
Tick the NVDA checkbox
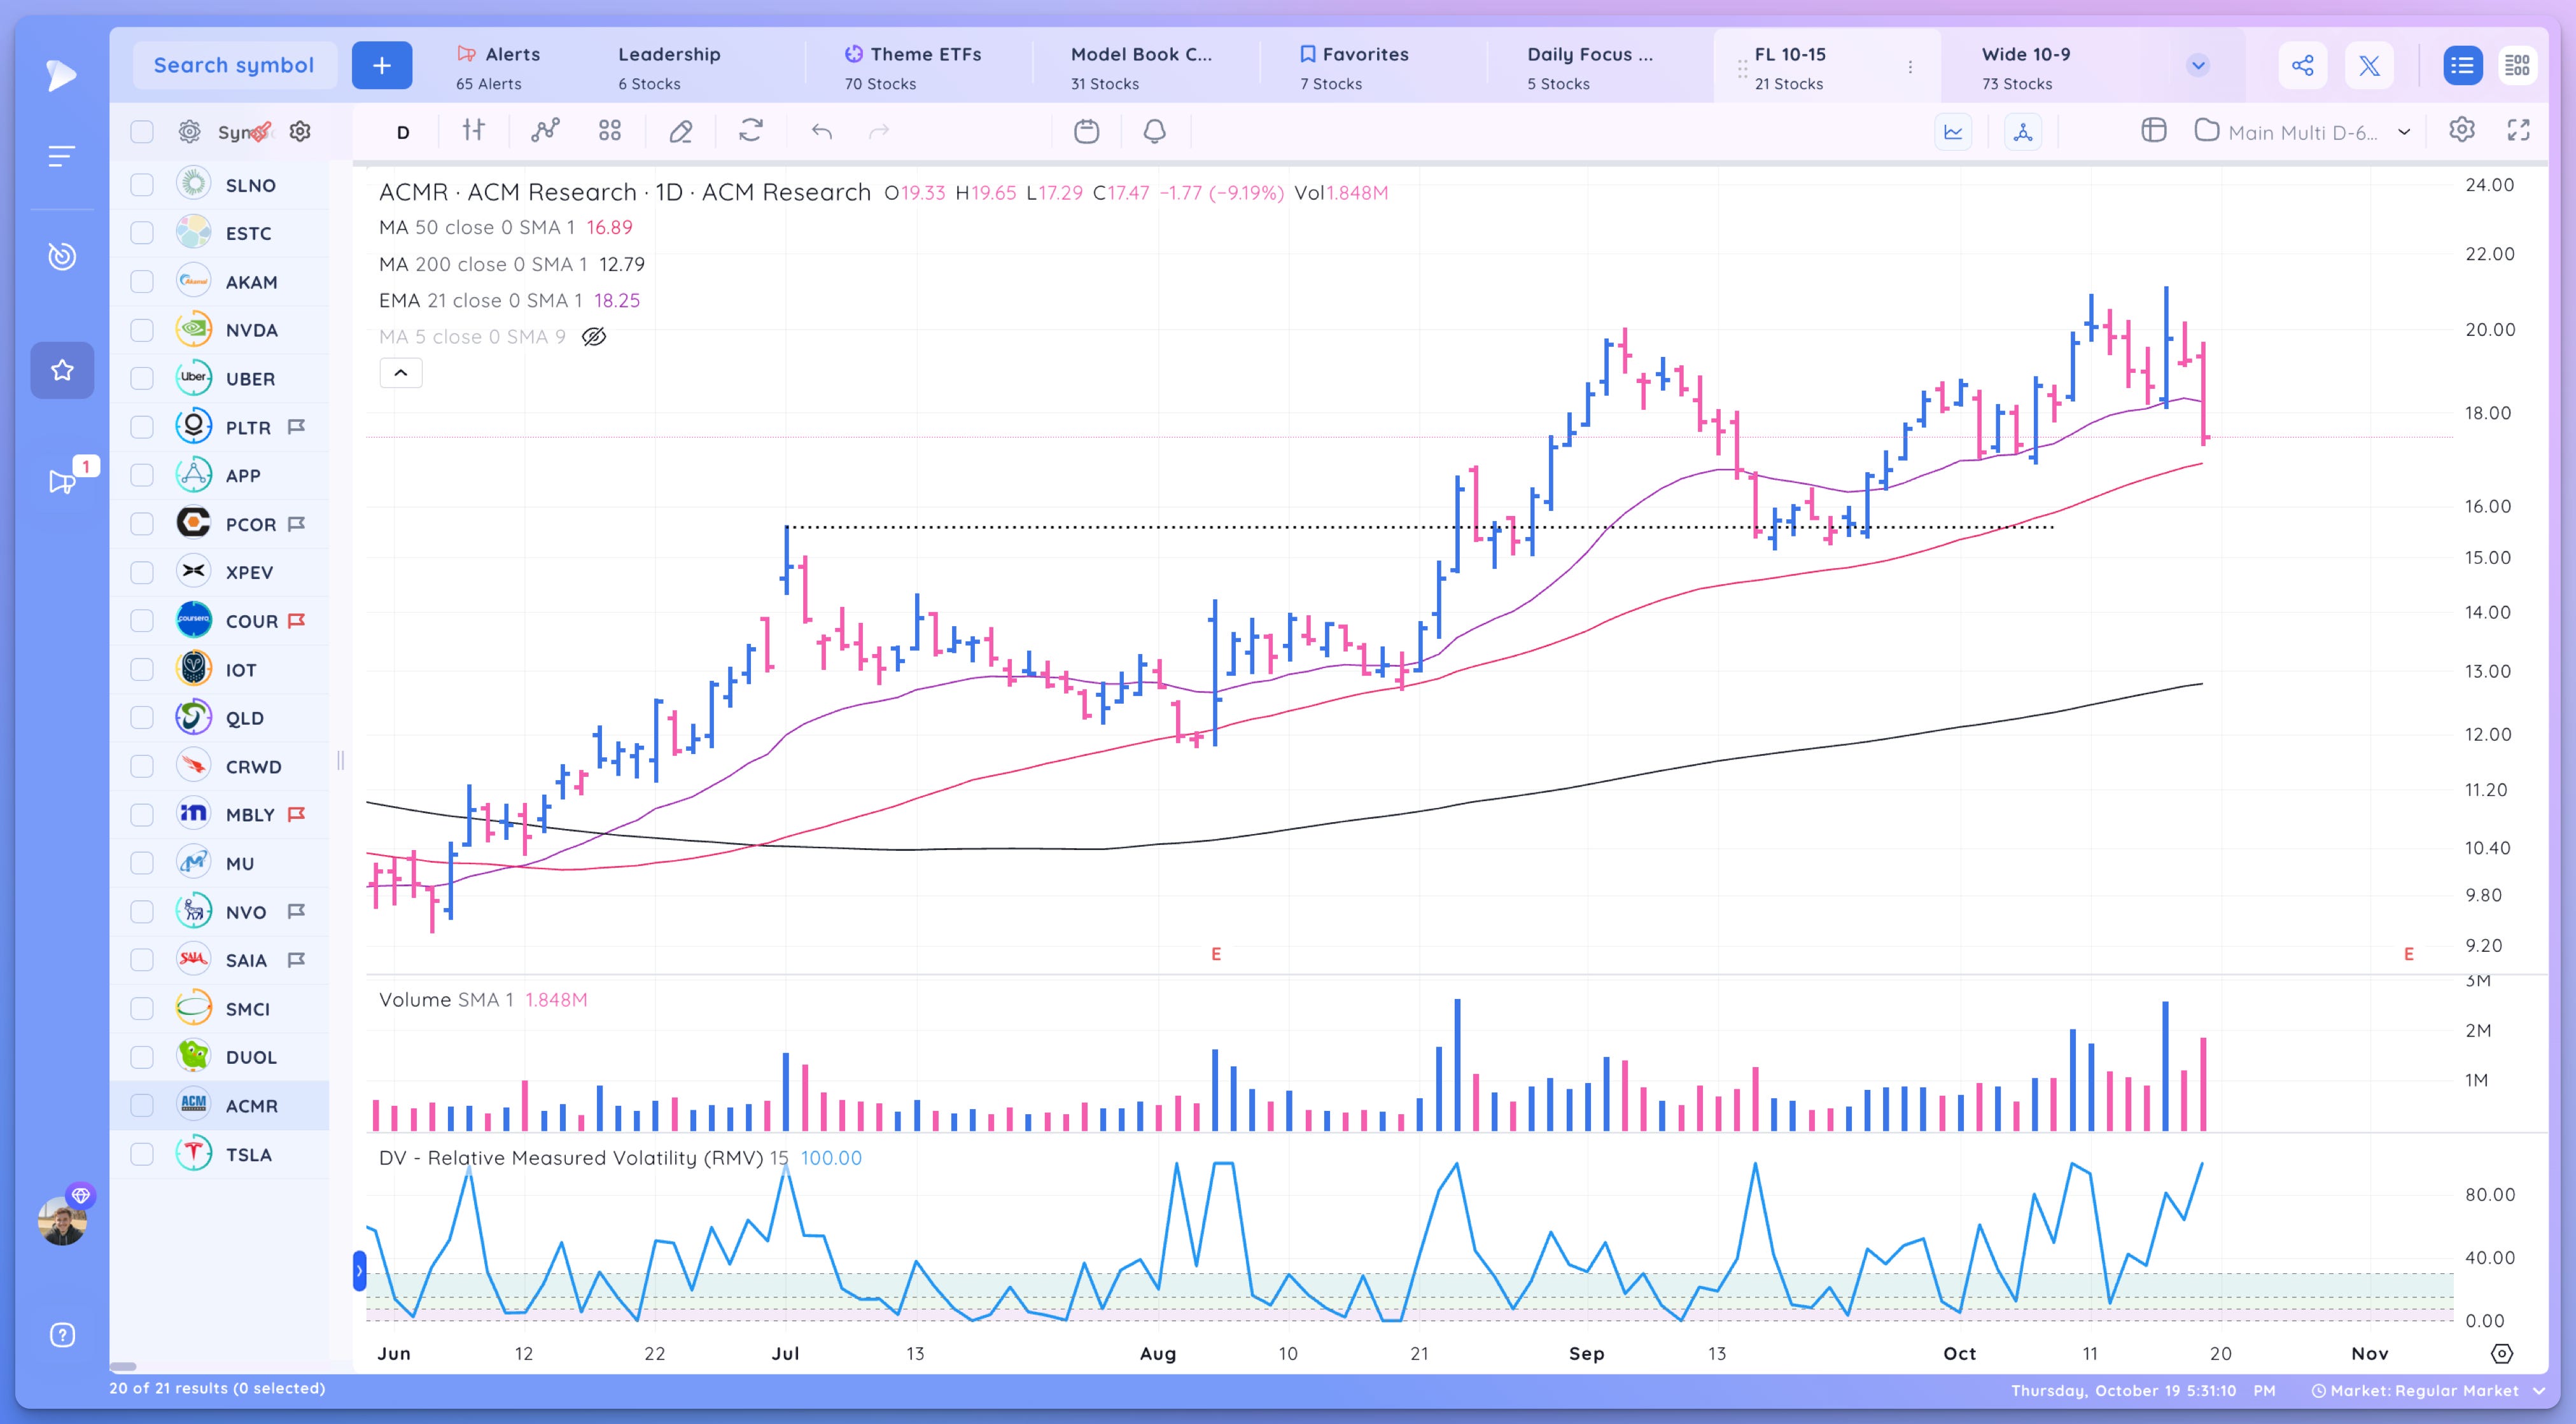point(142,330)
